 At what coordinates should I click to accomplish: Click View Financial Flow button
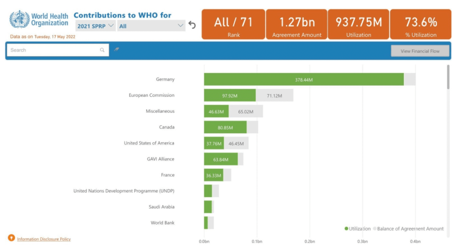tap(420, 51)
